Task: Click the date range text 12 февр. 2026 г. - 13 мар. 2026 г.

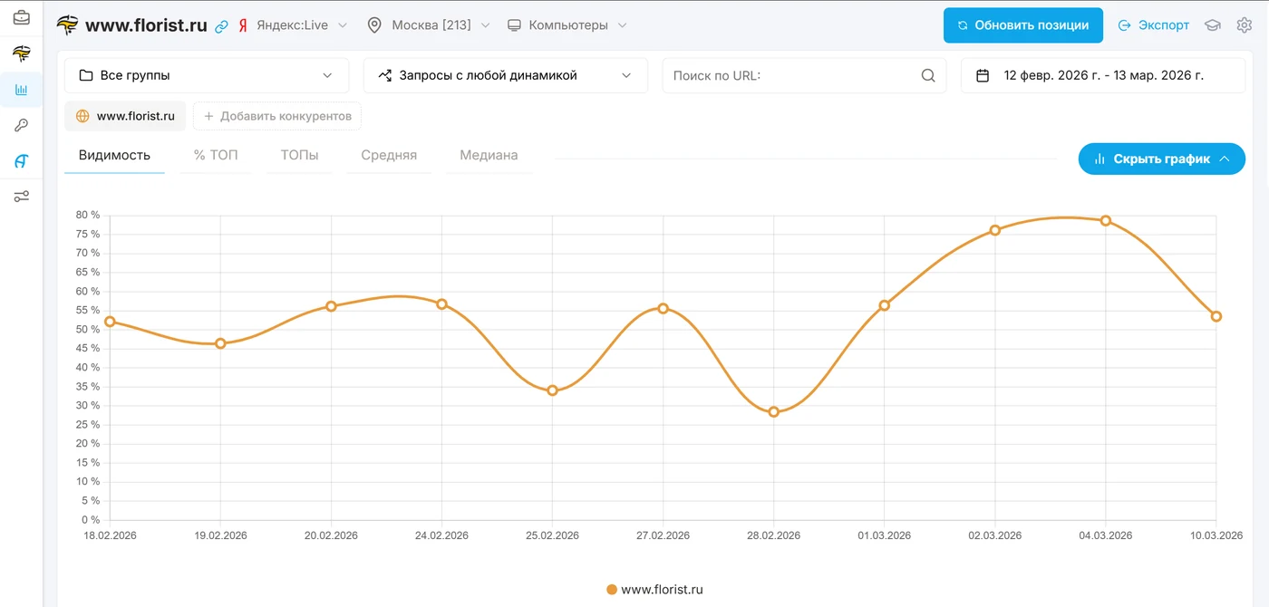Action: [x=1104, y=76]
